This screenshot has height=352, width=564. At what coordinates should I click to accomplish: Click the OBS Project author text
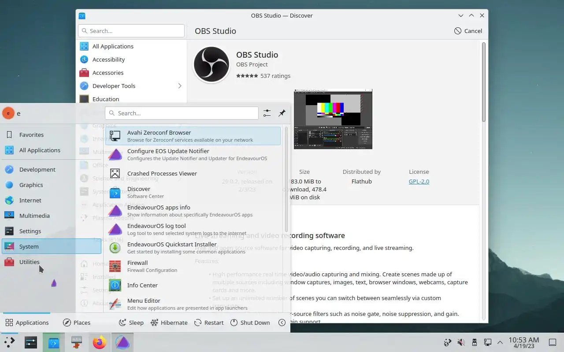tap(252, 64)
